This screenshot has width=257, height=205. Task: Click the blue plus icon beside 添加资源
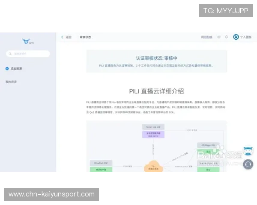click(x=7, y=68)
